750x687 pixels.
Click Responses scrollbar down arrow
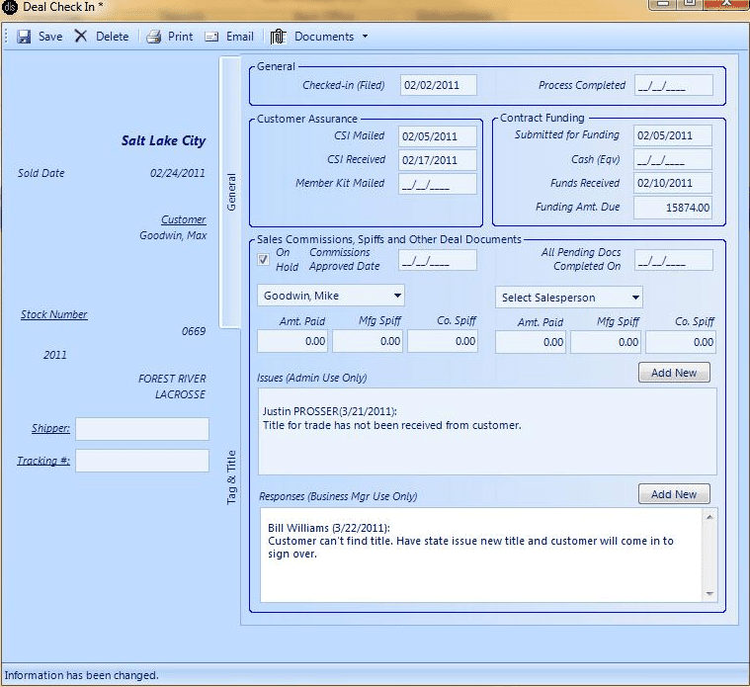pos(709,594)
